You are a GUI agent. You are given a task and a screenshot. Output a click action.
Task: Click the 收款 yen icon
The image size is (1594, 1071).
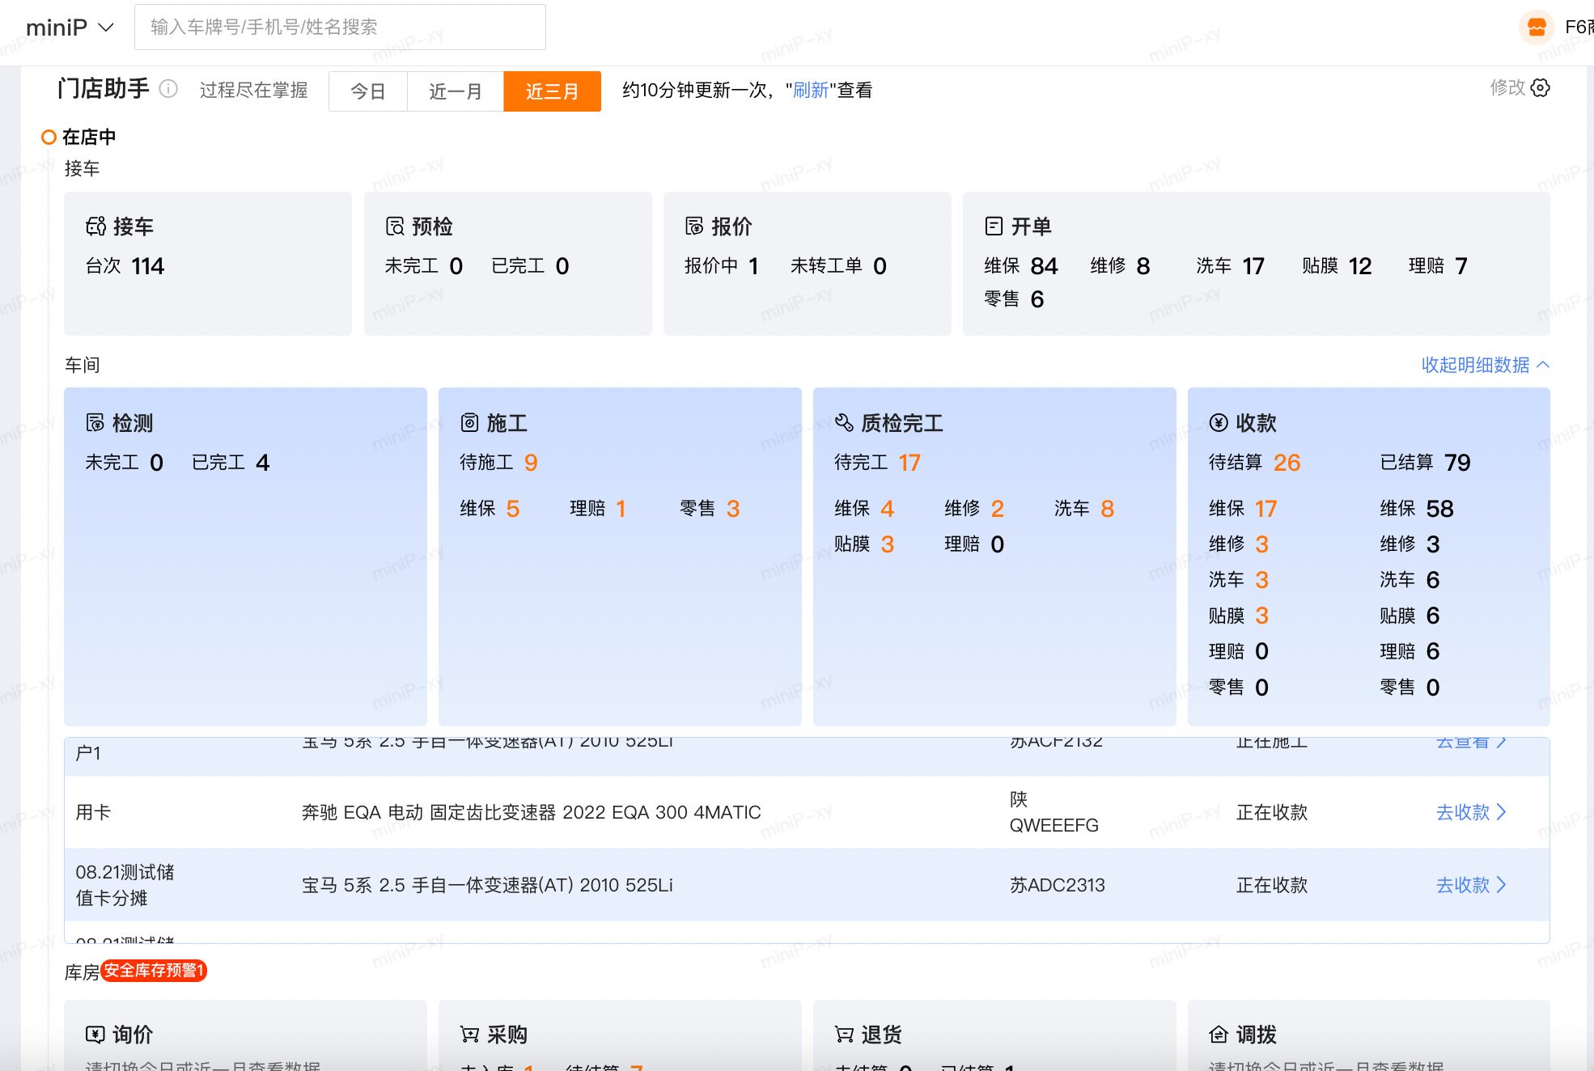coord(1219,423)
